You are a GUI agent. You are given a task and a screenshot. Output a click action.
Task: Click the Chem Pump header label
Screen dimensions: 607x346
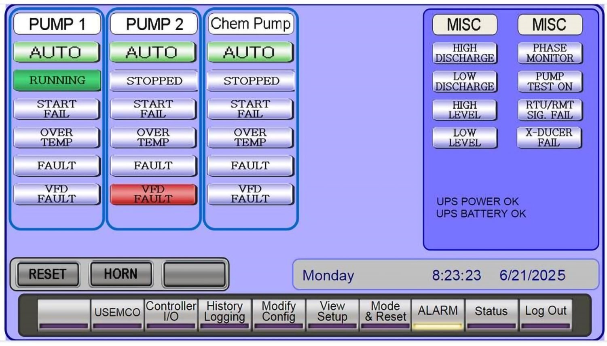click(x=251, y=24)
